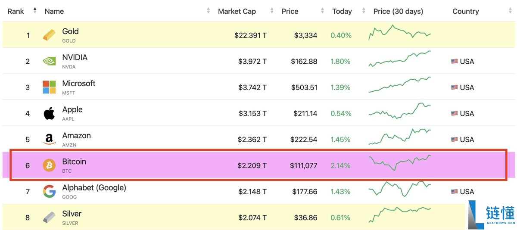Viewport: 517px width, 230px height.
Task: View Amazon 30-day price chart
Action: click(x=399, y=137)
